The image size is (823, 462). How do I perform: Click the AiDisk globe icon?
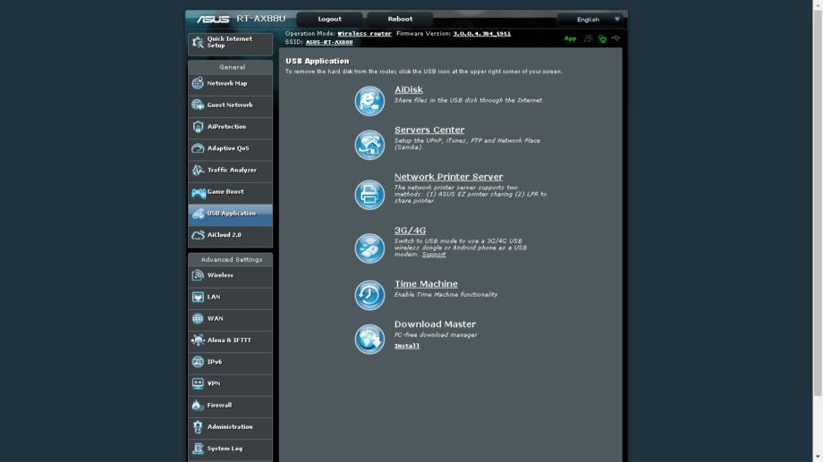point(369,101)
